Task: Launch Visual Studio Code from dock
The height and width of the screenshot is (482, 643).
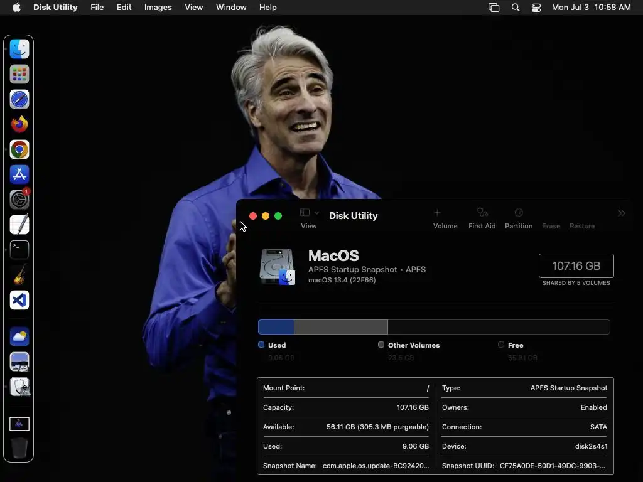Action: click(19, 300)
